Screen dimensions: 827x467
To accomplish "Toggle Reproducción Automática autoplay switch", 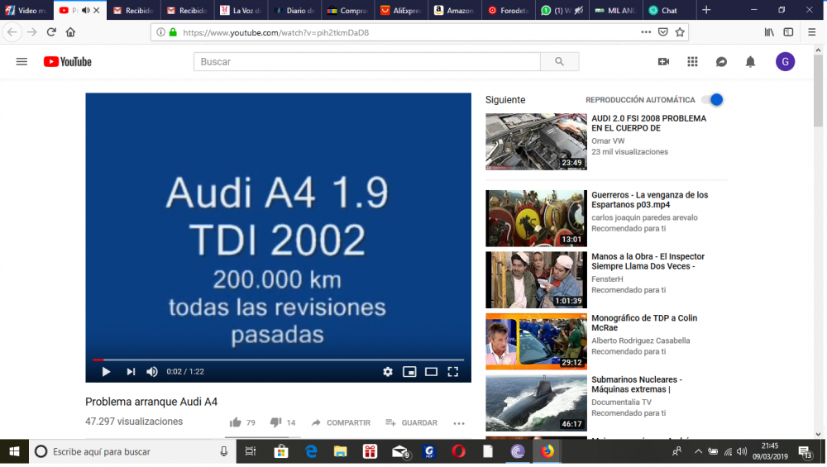I will [713, 100].
